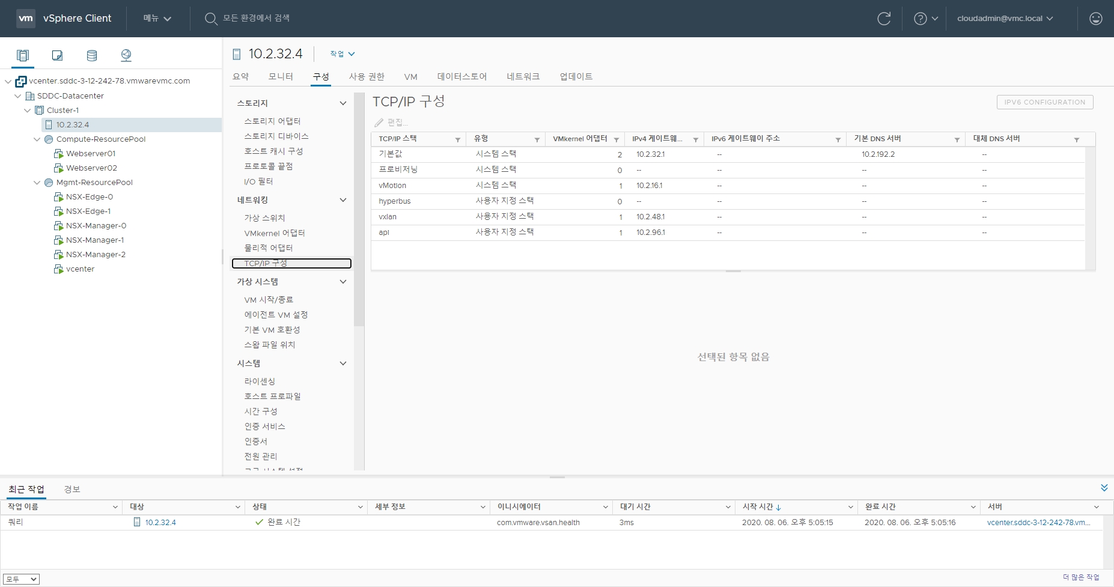The width and height of the screenshot is (1114, 587).
Task: Open 10.2.32.4 link in recent tasks
Action: click(160, 523)
